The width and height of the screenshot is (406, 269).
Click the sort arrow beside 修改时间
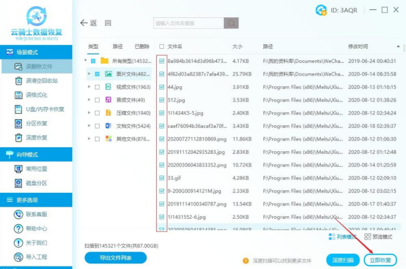coord(398,46)
